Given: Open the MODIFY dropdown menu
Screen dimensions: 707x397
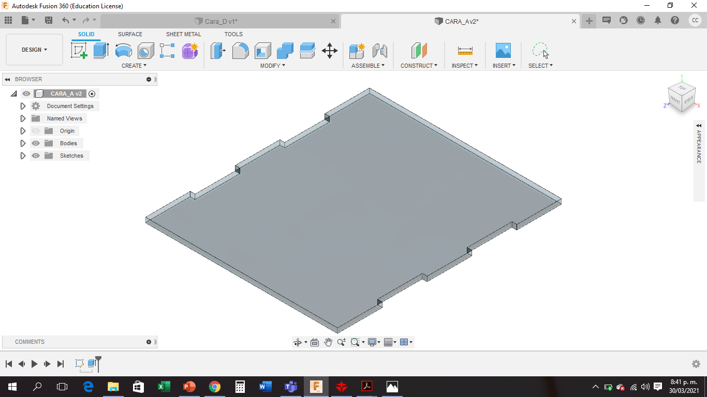Looking at the screenshot, I should pyautogui.click(x=272, y=66).
